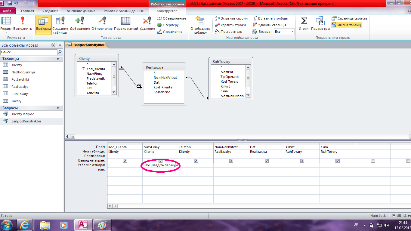Switch to Работа с базами данных tab
The width and height of the screenshot is (411, 231).
click(x=124, y=11)
